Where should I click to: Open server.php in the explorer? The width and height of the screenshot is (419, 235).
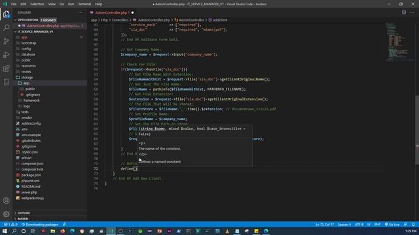[29, 193]
